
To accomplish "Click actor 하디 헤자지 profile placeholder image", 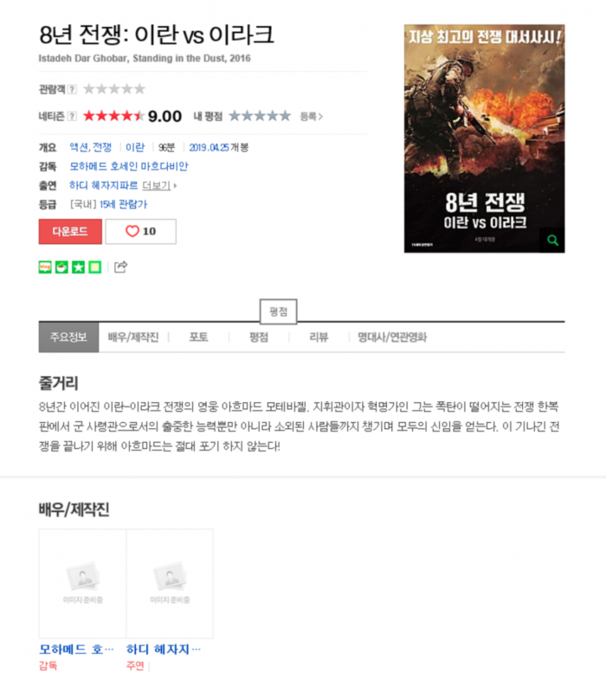I will pos(170,583).
